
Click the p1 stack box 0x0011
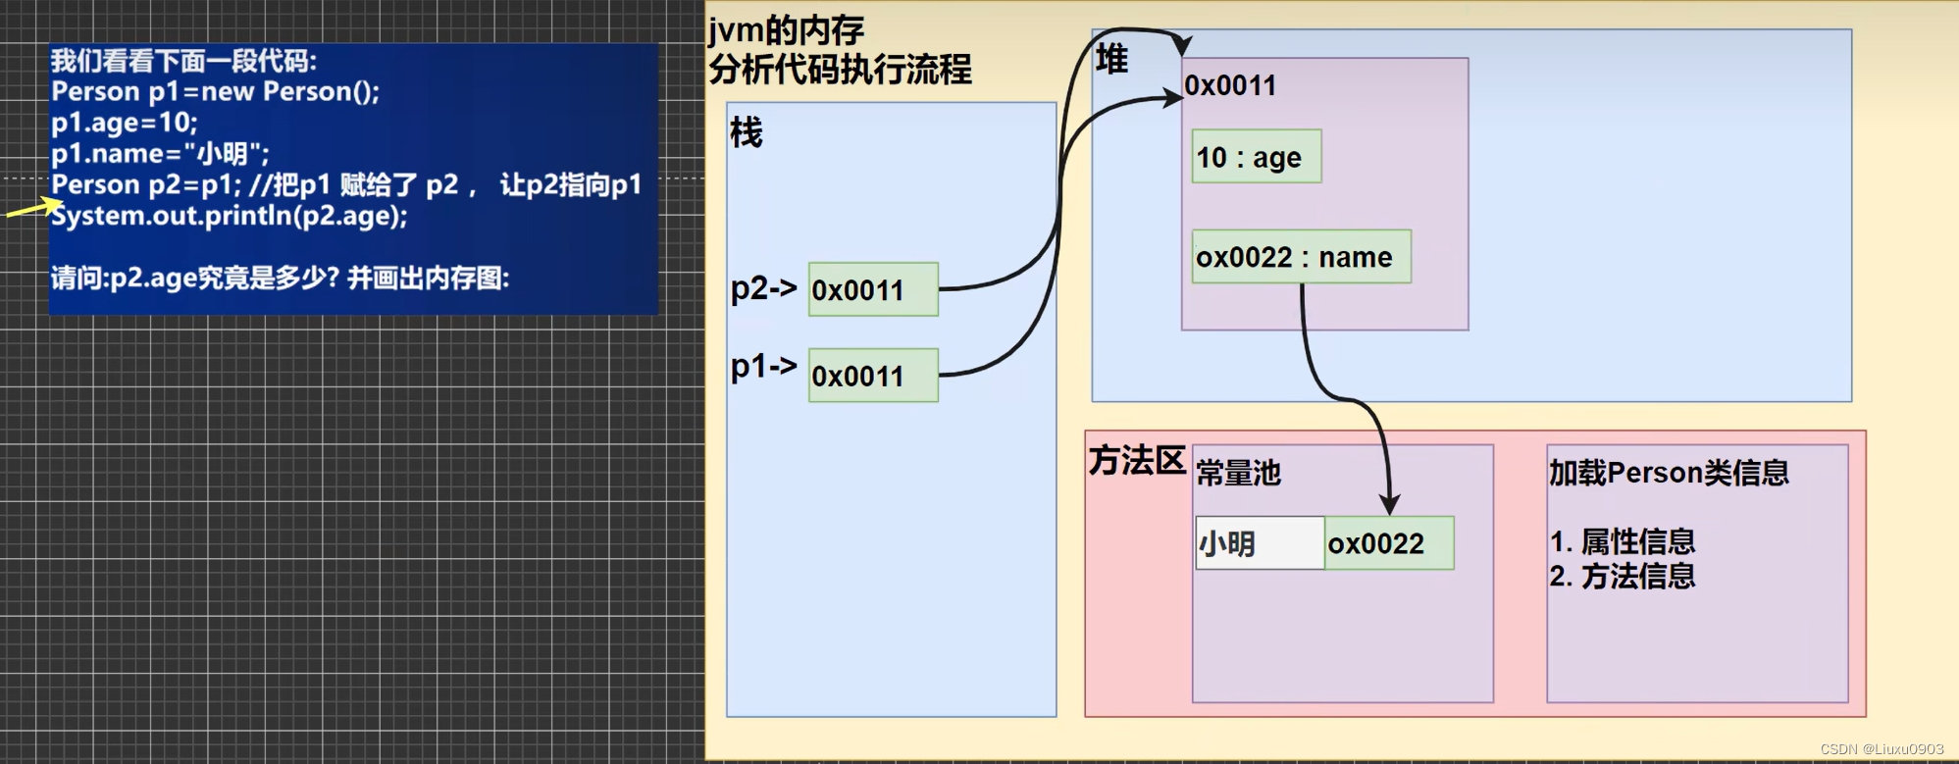coord(873,375)
